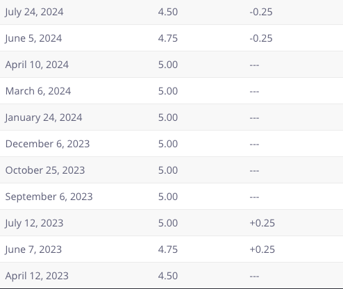Select the October 25, 2023 date
The width and height of the screenshot is (343, 289).
(x=45, y=170)
